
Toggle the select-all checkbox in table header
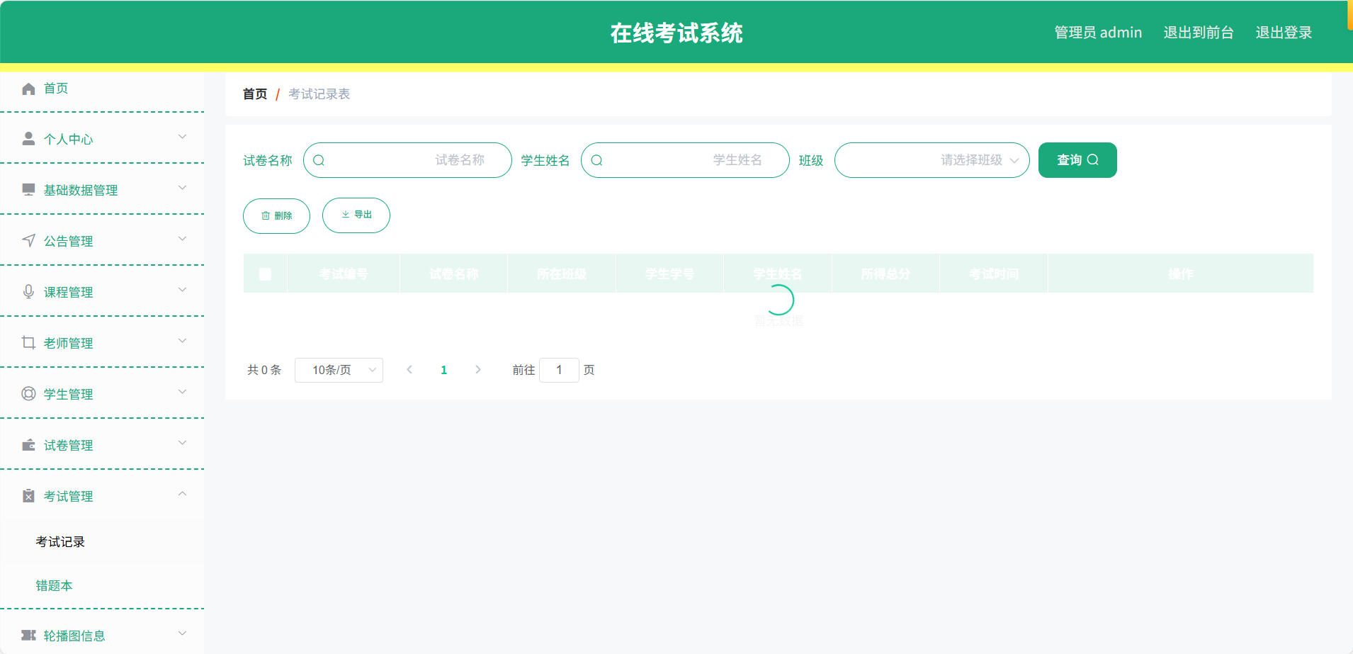coord(265,274)
